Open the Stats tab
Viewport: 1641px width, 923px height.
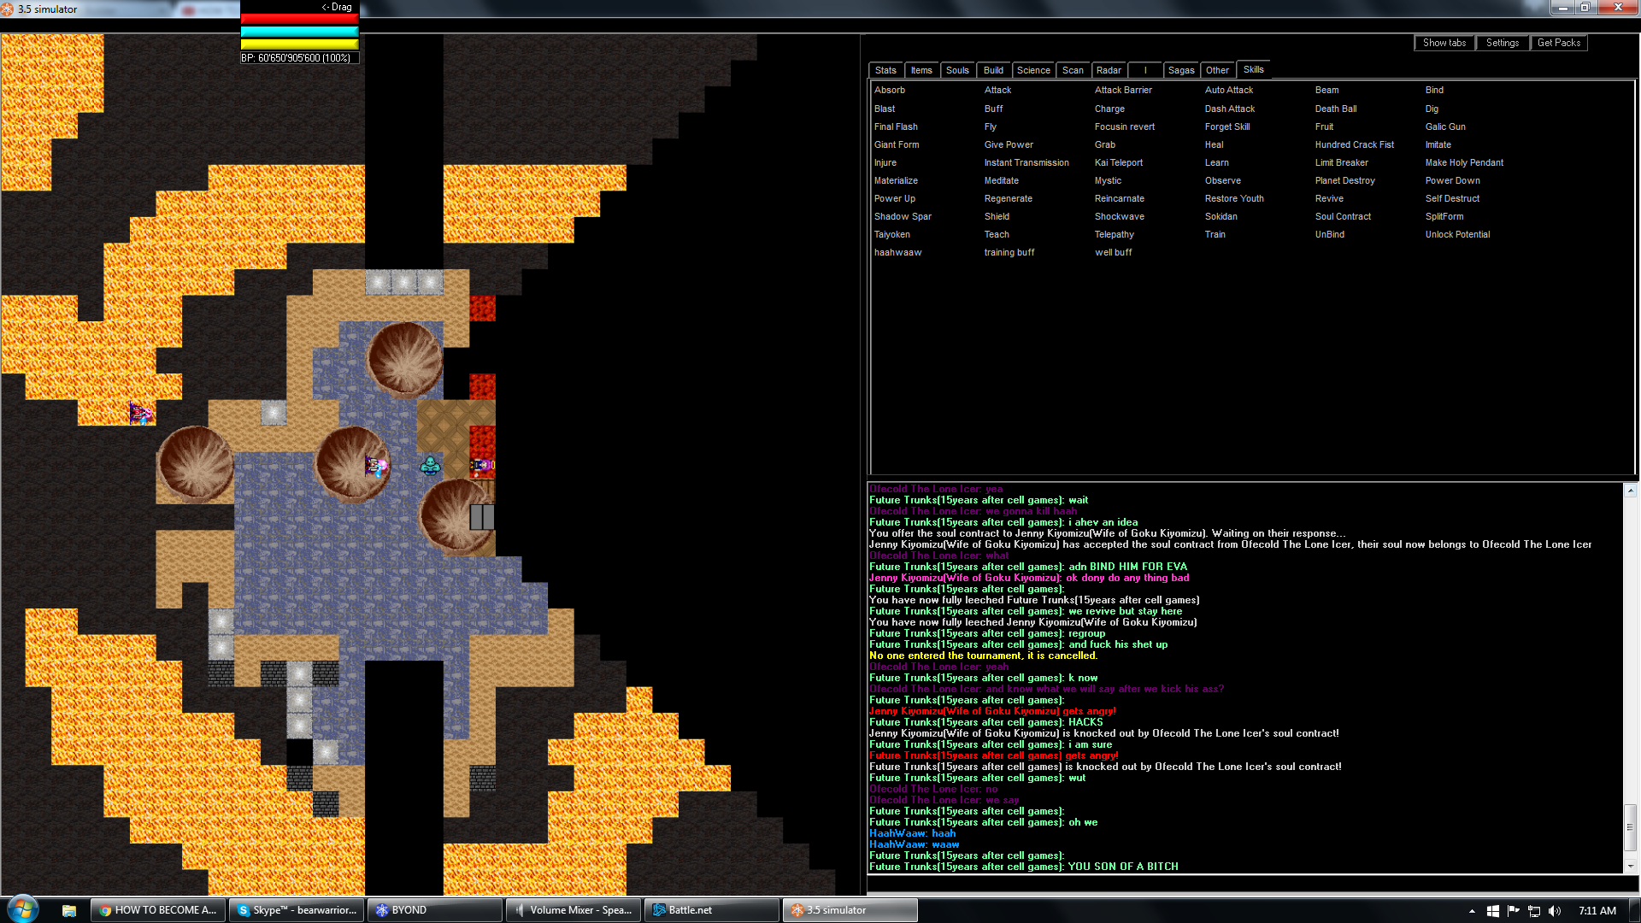885,70
